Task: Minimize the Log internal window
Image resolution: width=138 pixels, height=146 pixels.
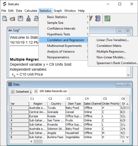Action: click(120, 30)
